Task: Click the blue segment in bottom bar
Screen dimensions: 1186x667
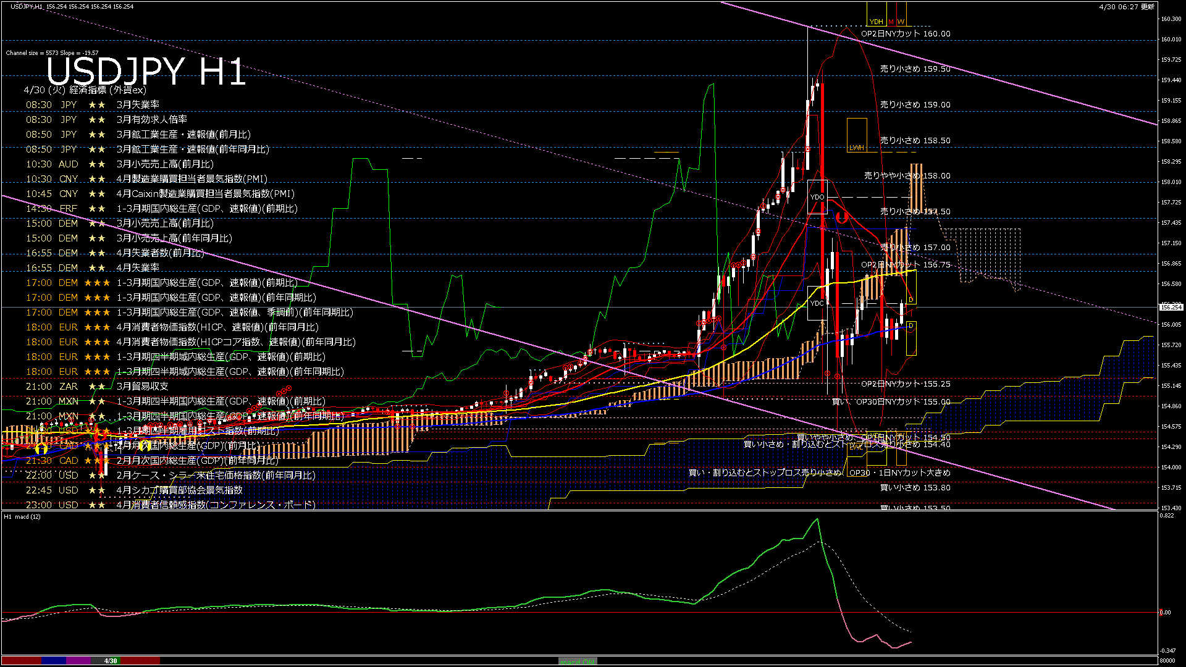Action: click(x=54, y=661)
